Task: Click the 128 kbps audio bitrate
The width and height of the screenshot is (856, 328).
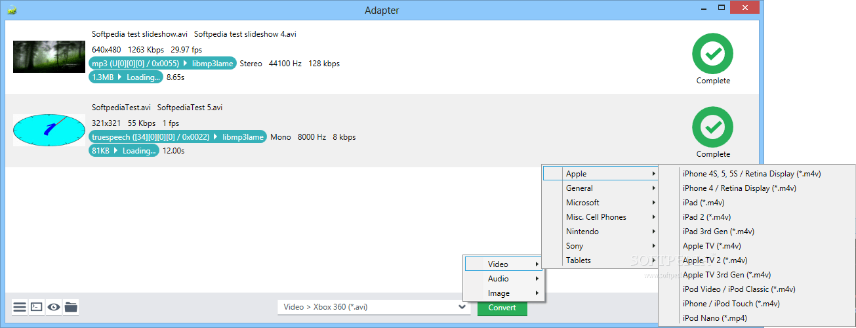Action: click(324, 64)
